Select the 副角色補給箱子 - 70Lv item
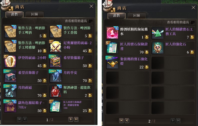The height and width of the screenshot is (126, 198). pyautogui.click(x=25, y=106)
